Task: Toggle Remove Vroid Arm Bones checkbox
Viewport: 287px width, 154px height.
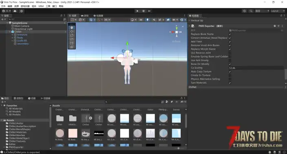Action: click(x=230, y=45)
